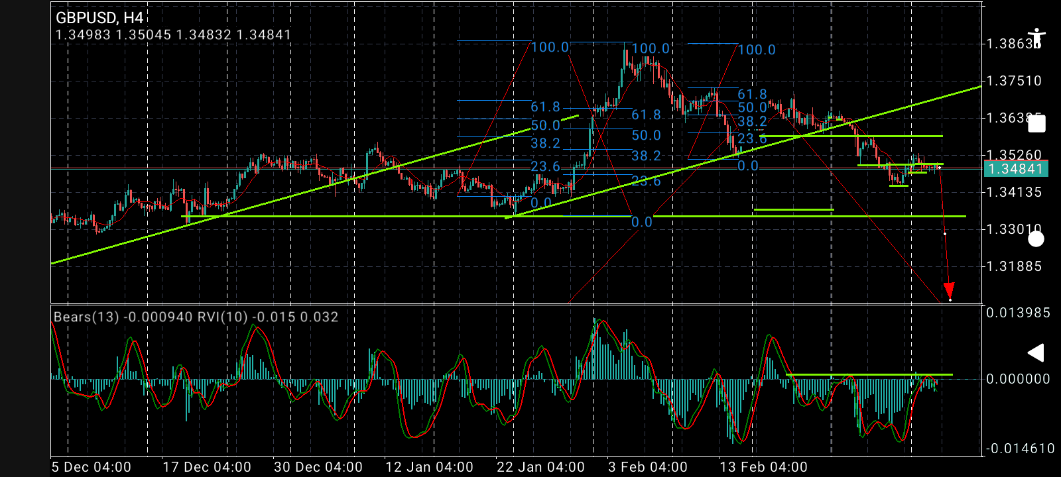The image size is (1061, 477).
Task: Select the red downward arrow head object
Action: tap(949, 290)
